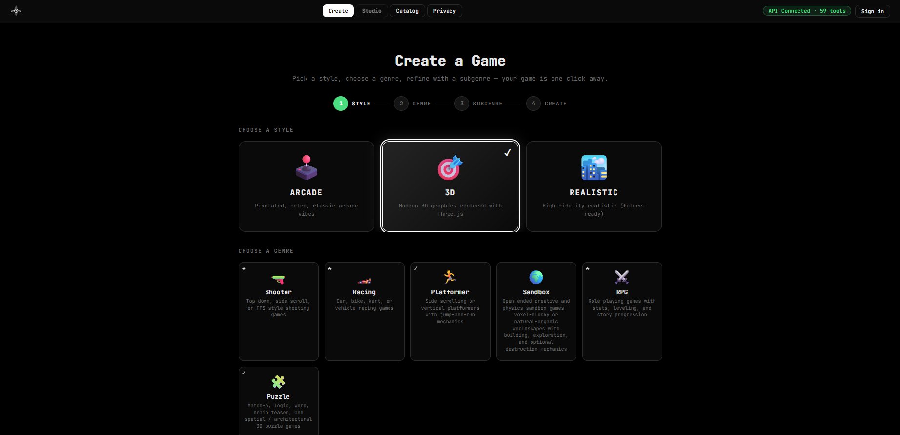
Task: Click the 'Create a Game' heading
Action: [x=450, y=61]
